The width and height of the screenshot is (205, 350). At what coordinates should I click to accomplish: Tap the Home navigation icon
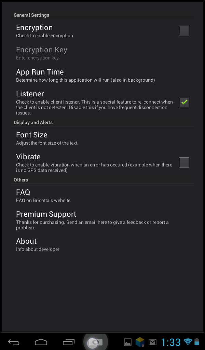pos(41,342)
